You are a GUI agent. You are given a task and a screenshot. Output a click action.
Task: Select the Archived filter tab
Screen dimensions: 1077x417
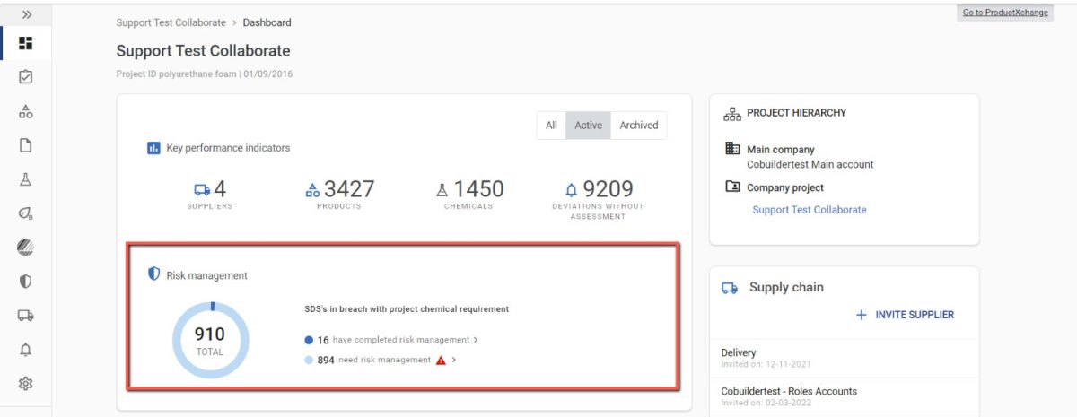click(639, 126)
